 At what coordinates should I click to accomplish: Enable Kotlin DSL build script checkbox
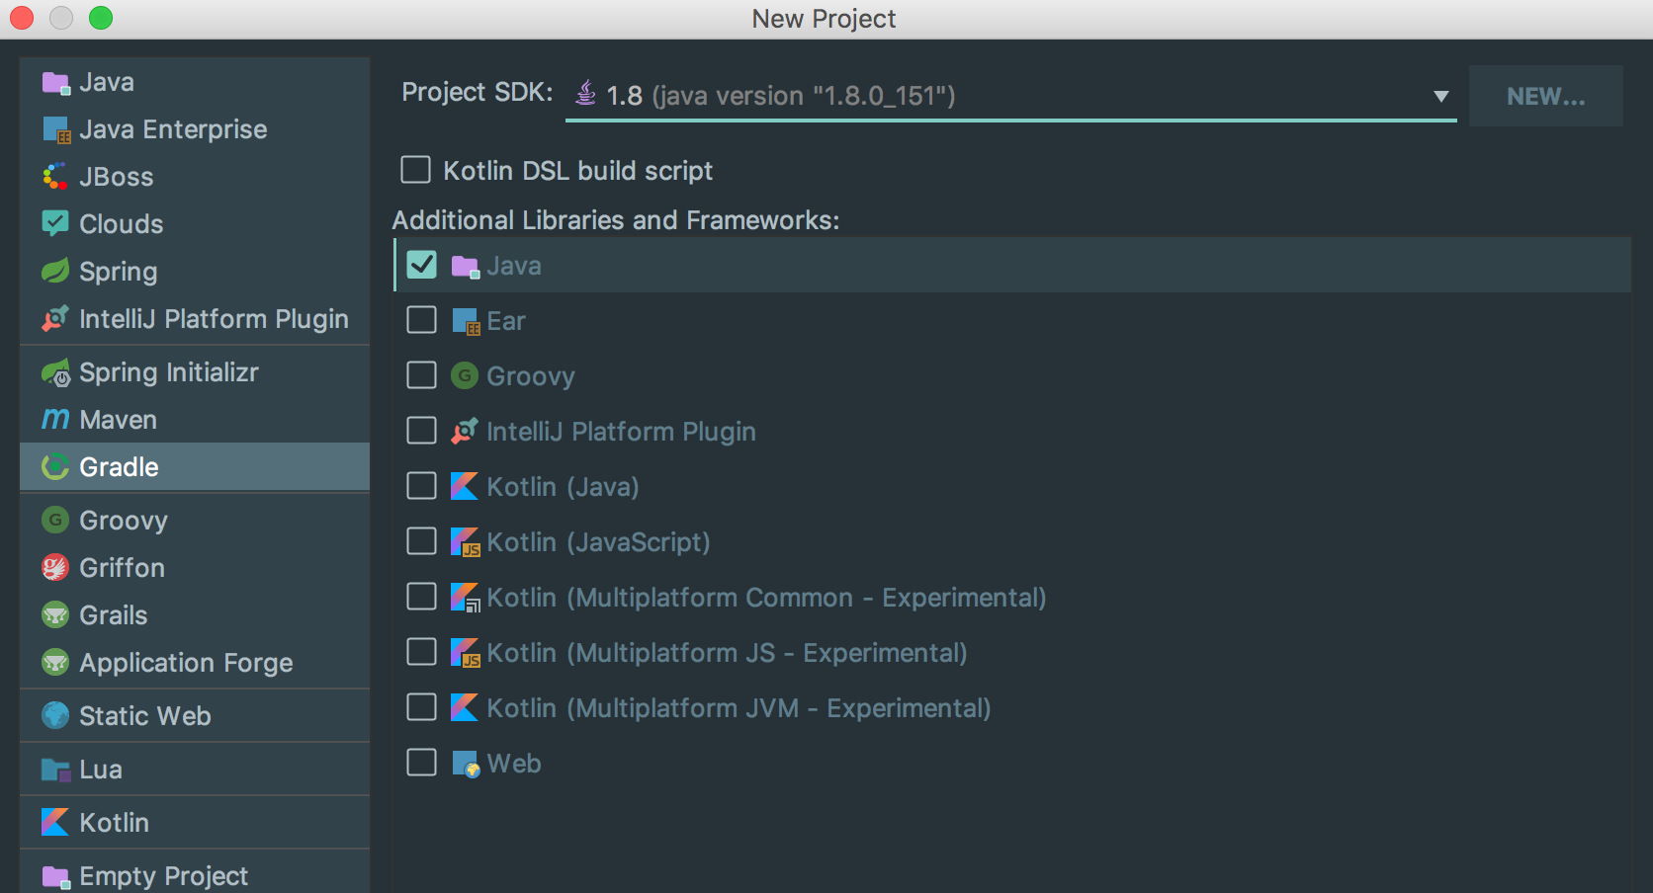coord(415,170)
